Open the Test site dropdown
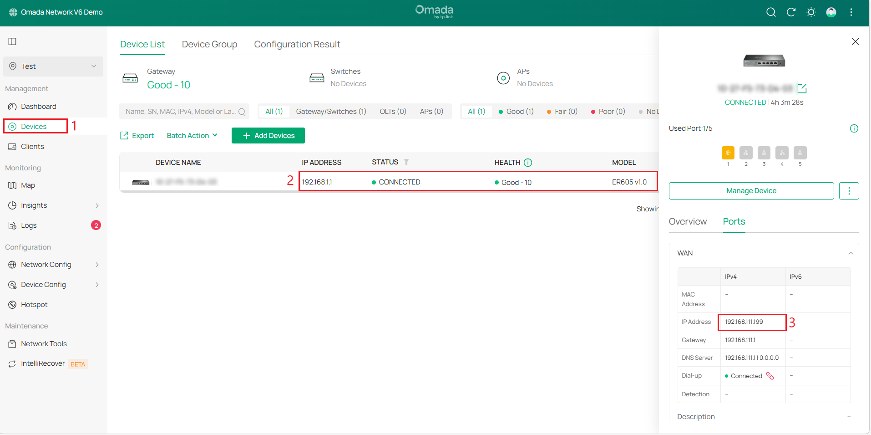Viewport: 871px width, 435px height. [x=53, y=67]
